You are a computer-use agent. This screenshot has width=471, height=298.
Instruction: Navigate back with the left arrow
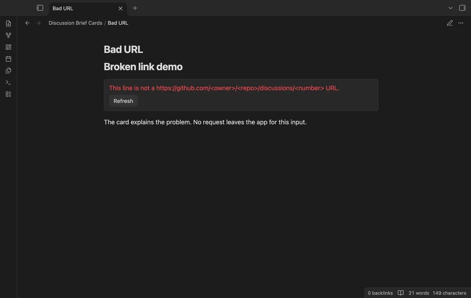click(x=27, y=23)
